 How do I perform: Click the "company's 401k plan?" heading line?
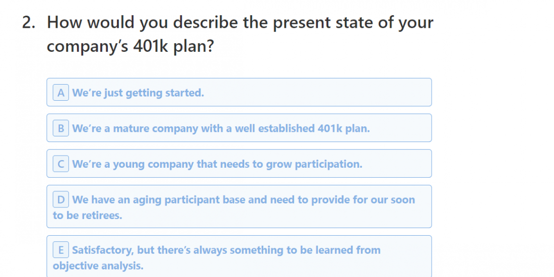(130, 46)
